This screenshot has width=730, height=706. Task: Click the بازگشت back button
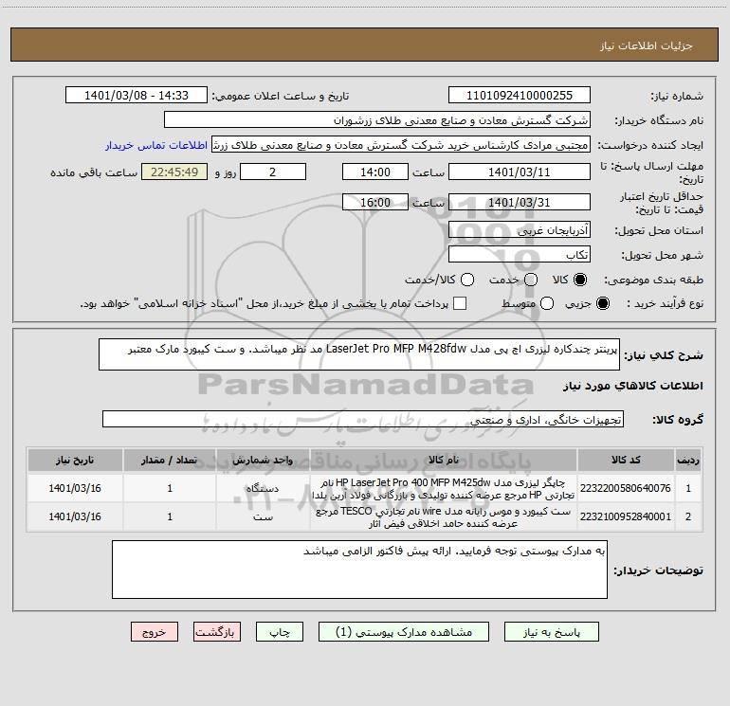[x=217, y=632]
